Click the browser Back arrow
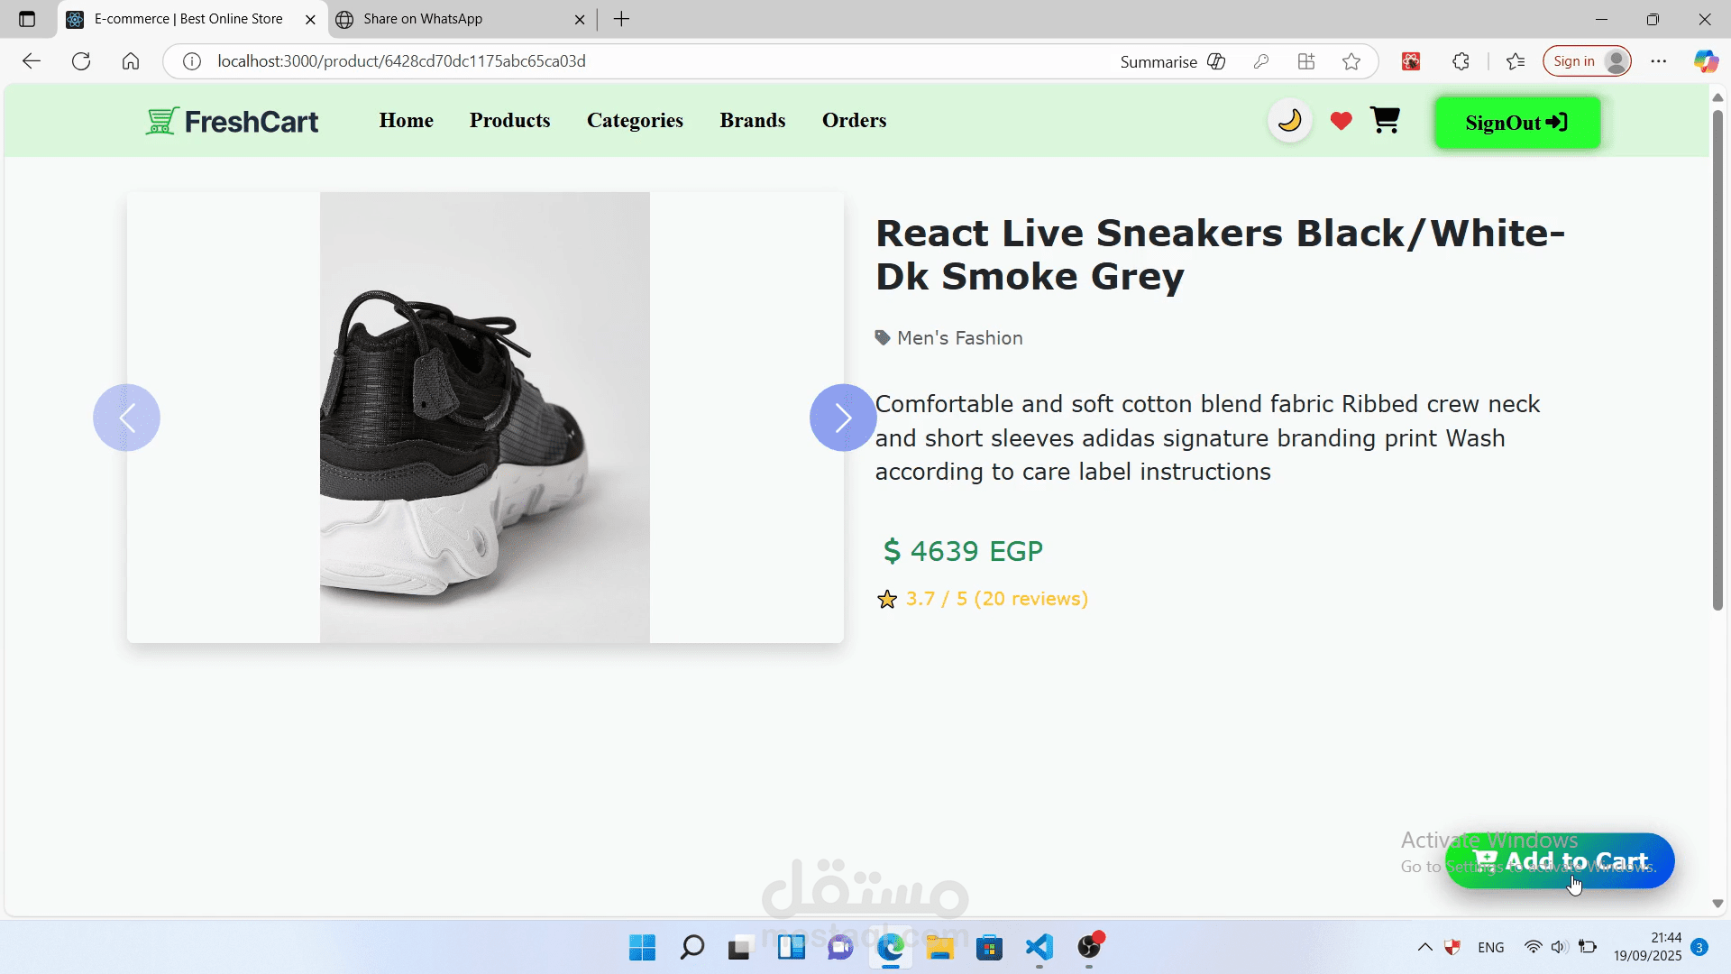 point(32,61)
